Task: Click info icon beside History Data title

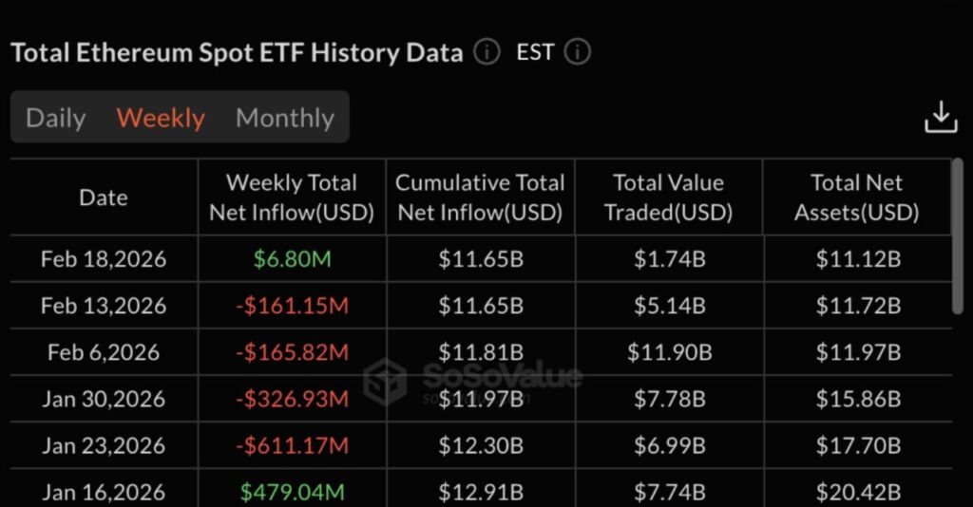Action: 486,52
